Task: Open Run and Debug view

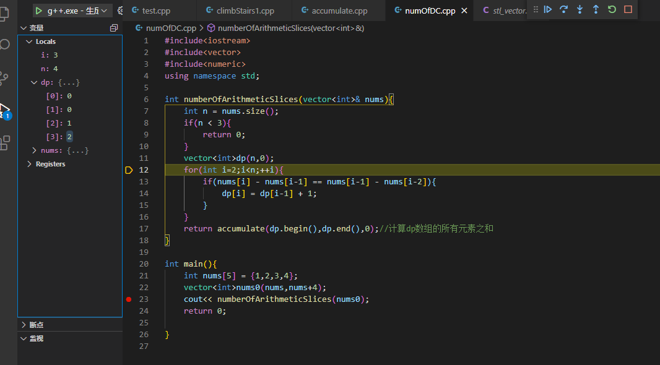Action: coord(5,111)
